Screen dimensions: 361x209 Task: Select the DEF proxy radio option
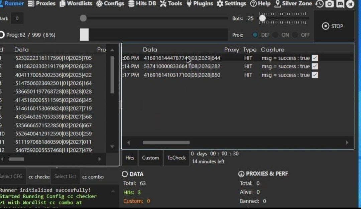255,35
